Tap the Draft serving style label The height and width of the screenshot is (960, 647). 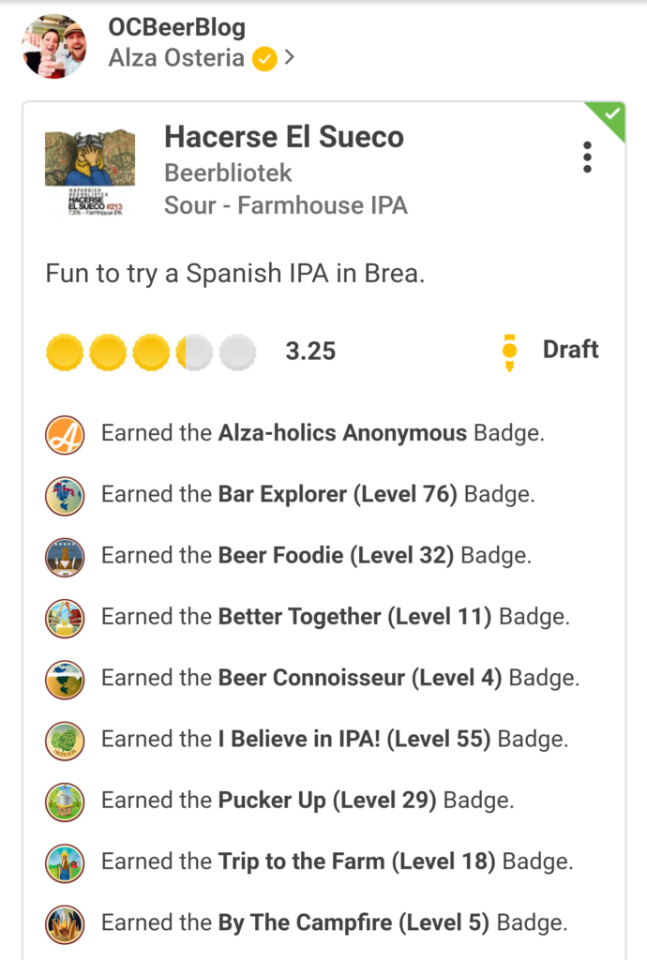570,350
